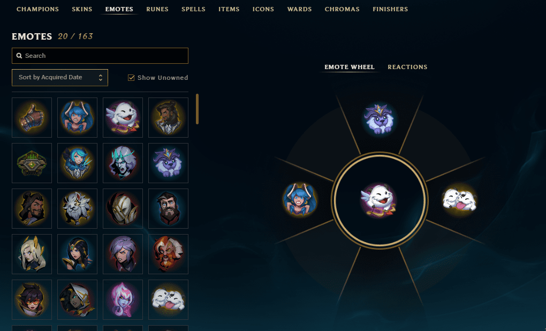
Task: Pick the green shield crest emote
Action: coord(32,163)
